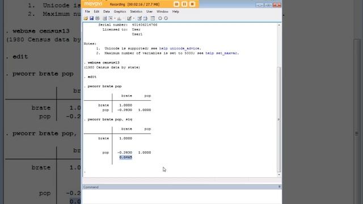Screen dimensions: 363x204
Task: Select the highlighted 0.0465 significance value
Action: (126, 158)
